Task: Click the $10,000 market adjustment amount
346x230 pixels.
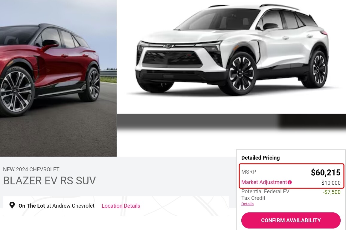Action: pyautogui.click(x=331, y=183)
